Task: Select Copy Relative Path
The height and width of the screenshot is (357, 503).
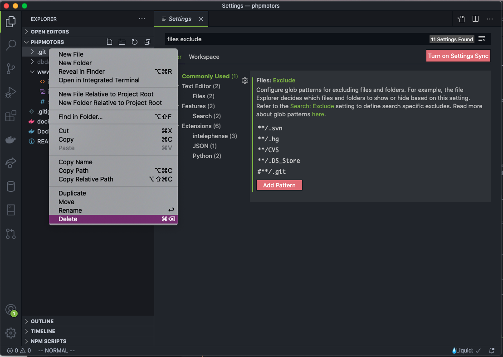Action: click(113, 179)
